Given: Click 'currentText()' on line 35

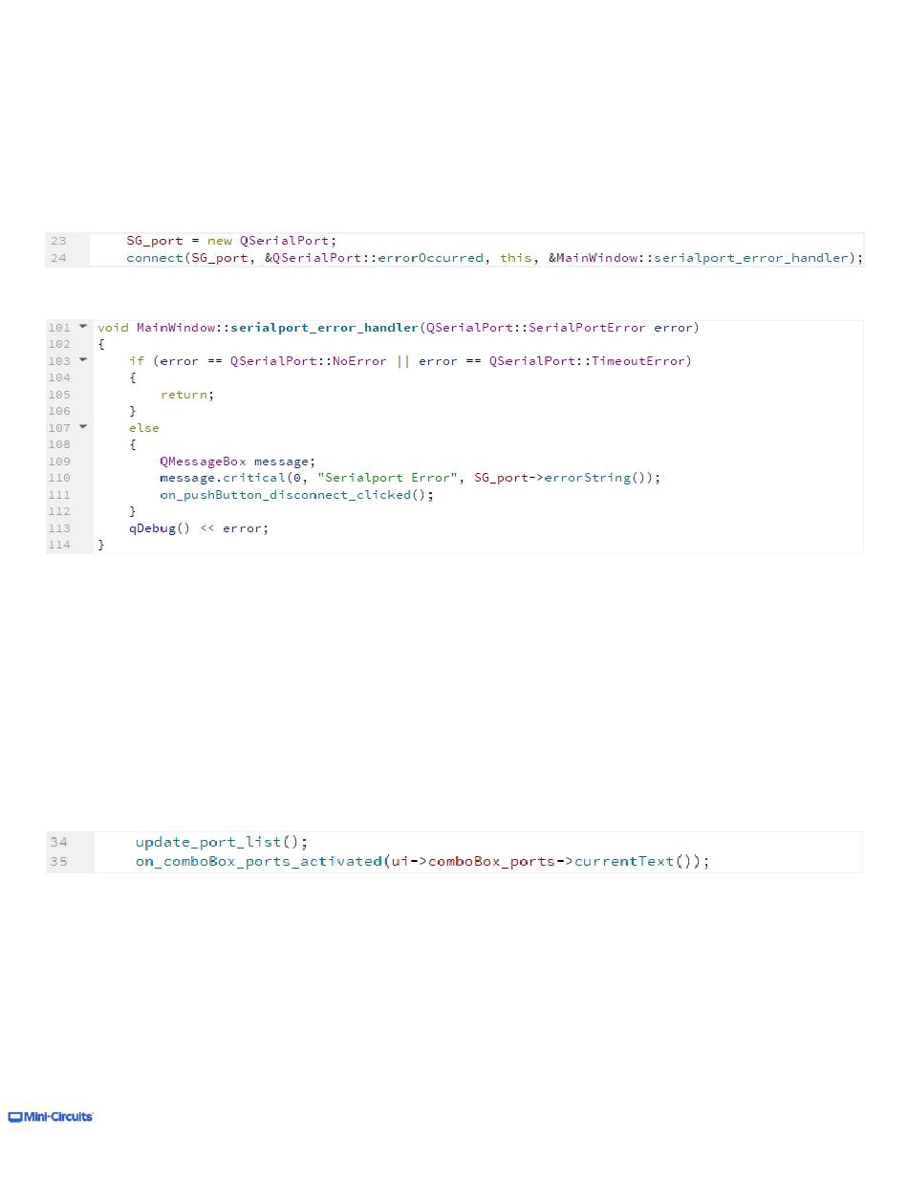Looking at the screenshot, I should point(634,861).
